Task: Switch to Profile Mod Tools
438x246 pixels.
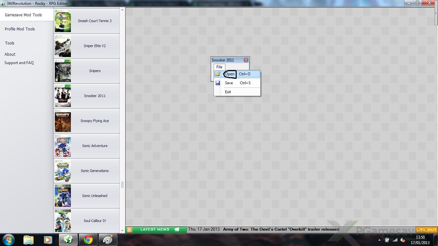Action: point(20,29)
